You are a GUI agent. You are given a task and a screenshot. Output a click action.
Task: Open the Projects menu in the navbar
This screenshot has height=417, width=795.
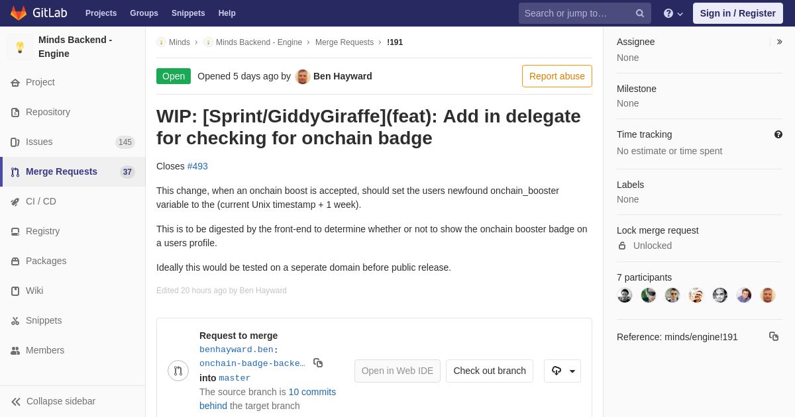(101, 13)
